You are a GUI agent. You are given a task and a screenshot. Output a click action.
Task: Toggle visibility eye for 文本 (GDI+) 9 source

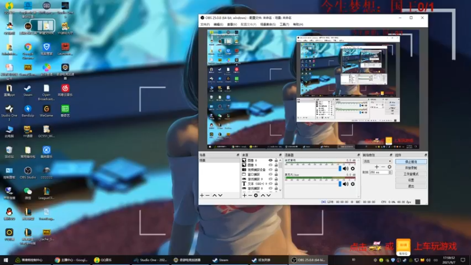point(271,184)
